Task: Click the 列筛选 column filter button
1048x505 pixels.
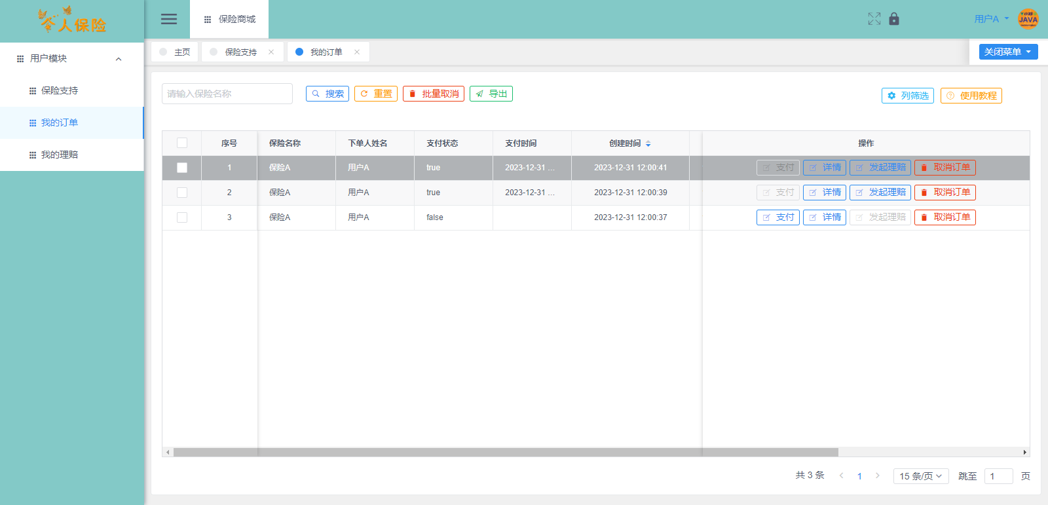Action: pos(907,96)
